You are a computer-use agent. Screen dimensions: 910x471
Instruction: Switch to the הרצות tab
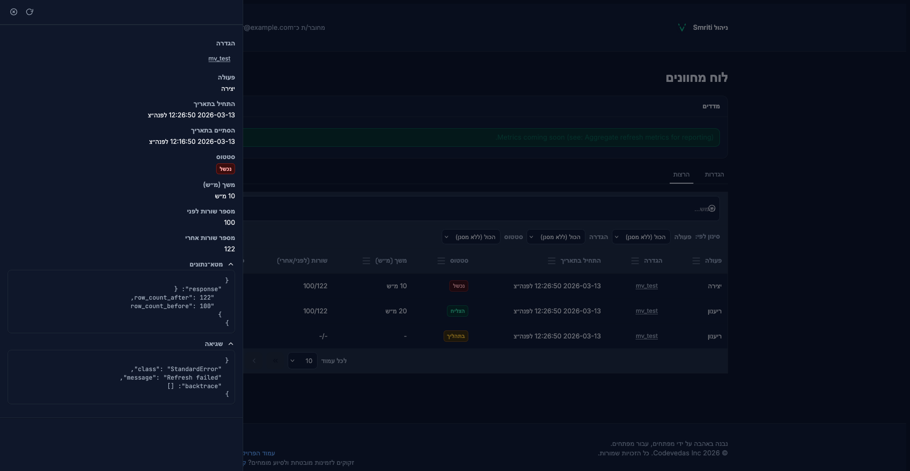tap(681, 175)
